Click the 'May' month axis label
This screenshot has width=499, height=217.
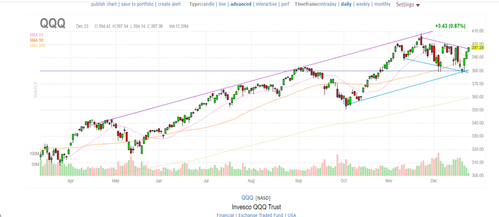[116, 181]
